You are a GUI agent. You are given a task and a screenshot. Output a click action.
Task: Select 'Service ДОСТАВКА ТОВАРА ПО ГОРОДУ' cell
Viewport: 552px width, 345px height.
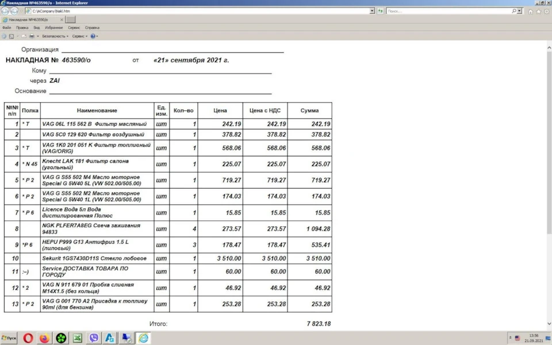(97, 271)
